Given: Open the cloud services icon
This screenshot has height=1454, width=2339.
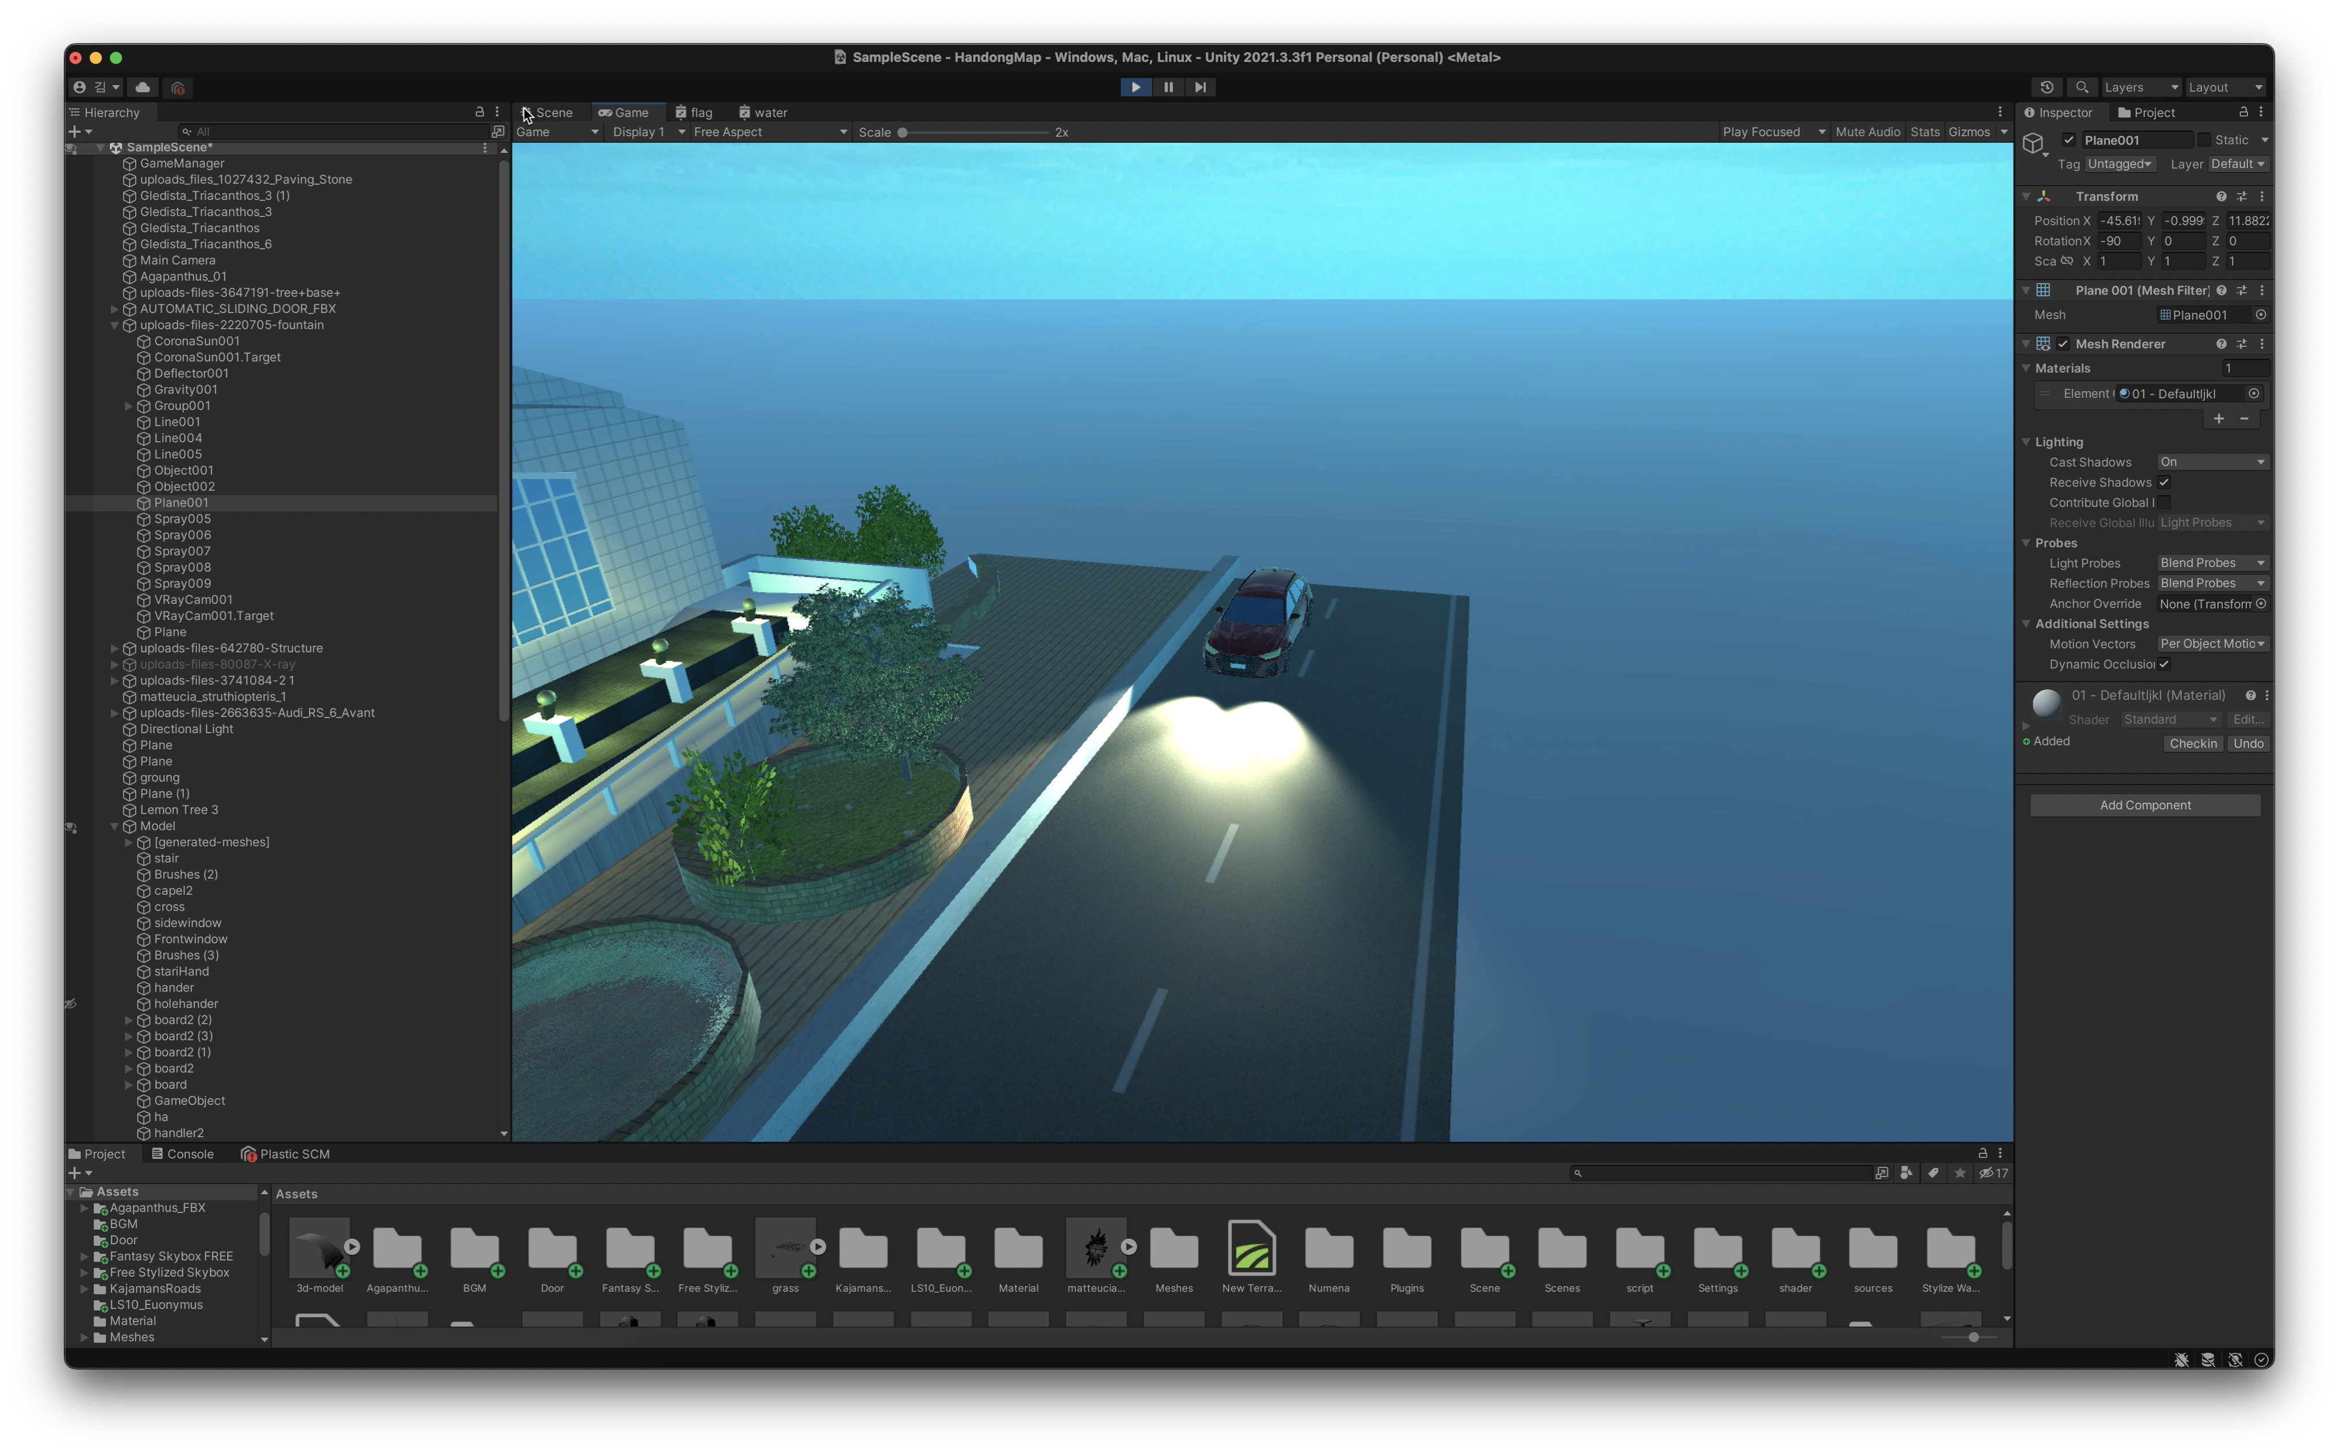Looking at the screenshot, I should click(143, 86).
